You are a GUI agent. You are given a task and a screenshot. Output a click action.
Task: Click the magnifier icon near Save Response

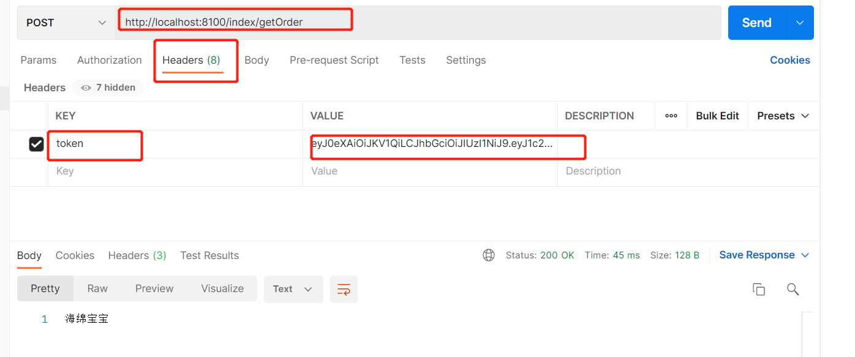coord(793,288)
